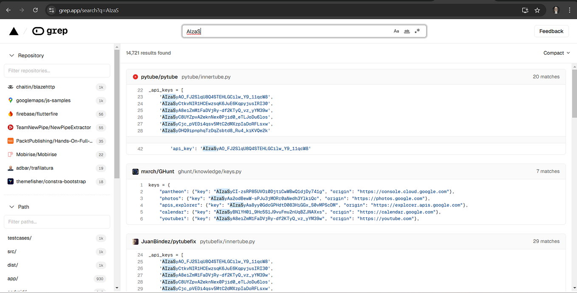Click the firebase flame icon

point(11,114)
